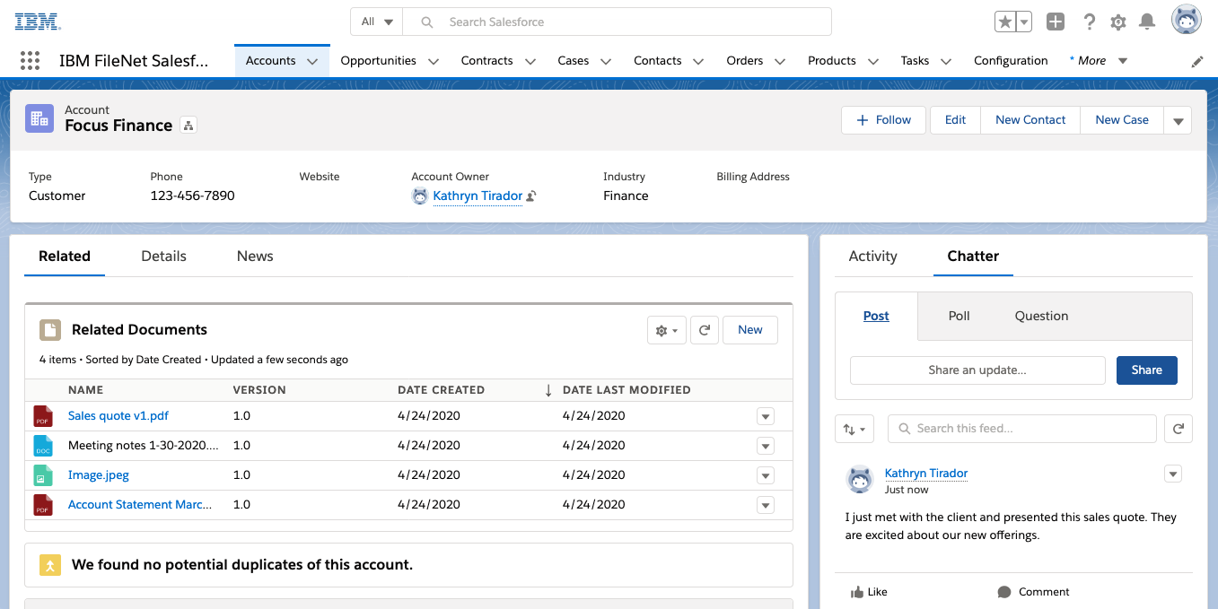
Task: Expand more account actions next to New Case
Action: [1178, 120]
